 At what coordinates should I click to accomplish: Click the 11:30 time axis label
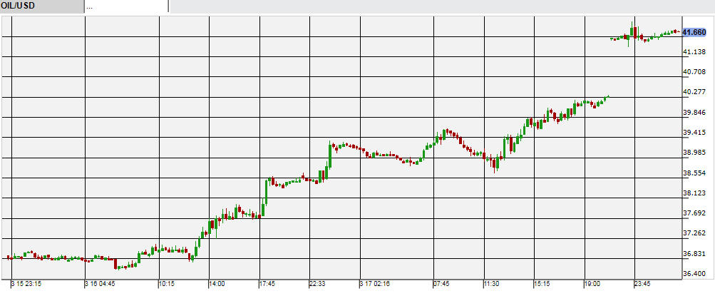[493, 284]
